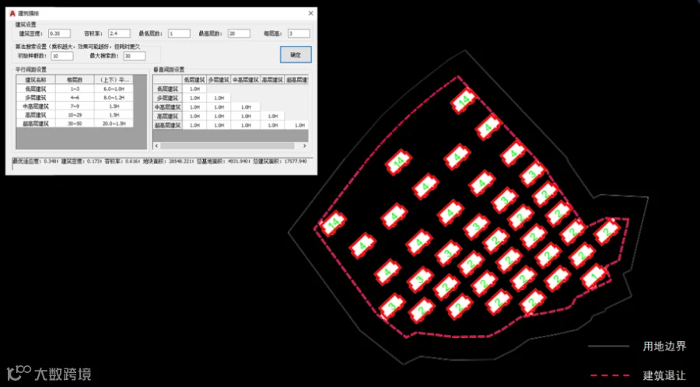Screen dimensions: 700x387
Task: Click the building block labeled 1
Action: click(x=593, y=277)
